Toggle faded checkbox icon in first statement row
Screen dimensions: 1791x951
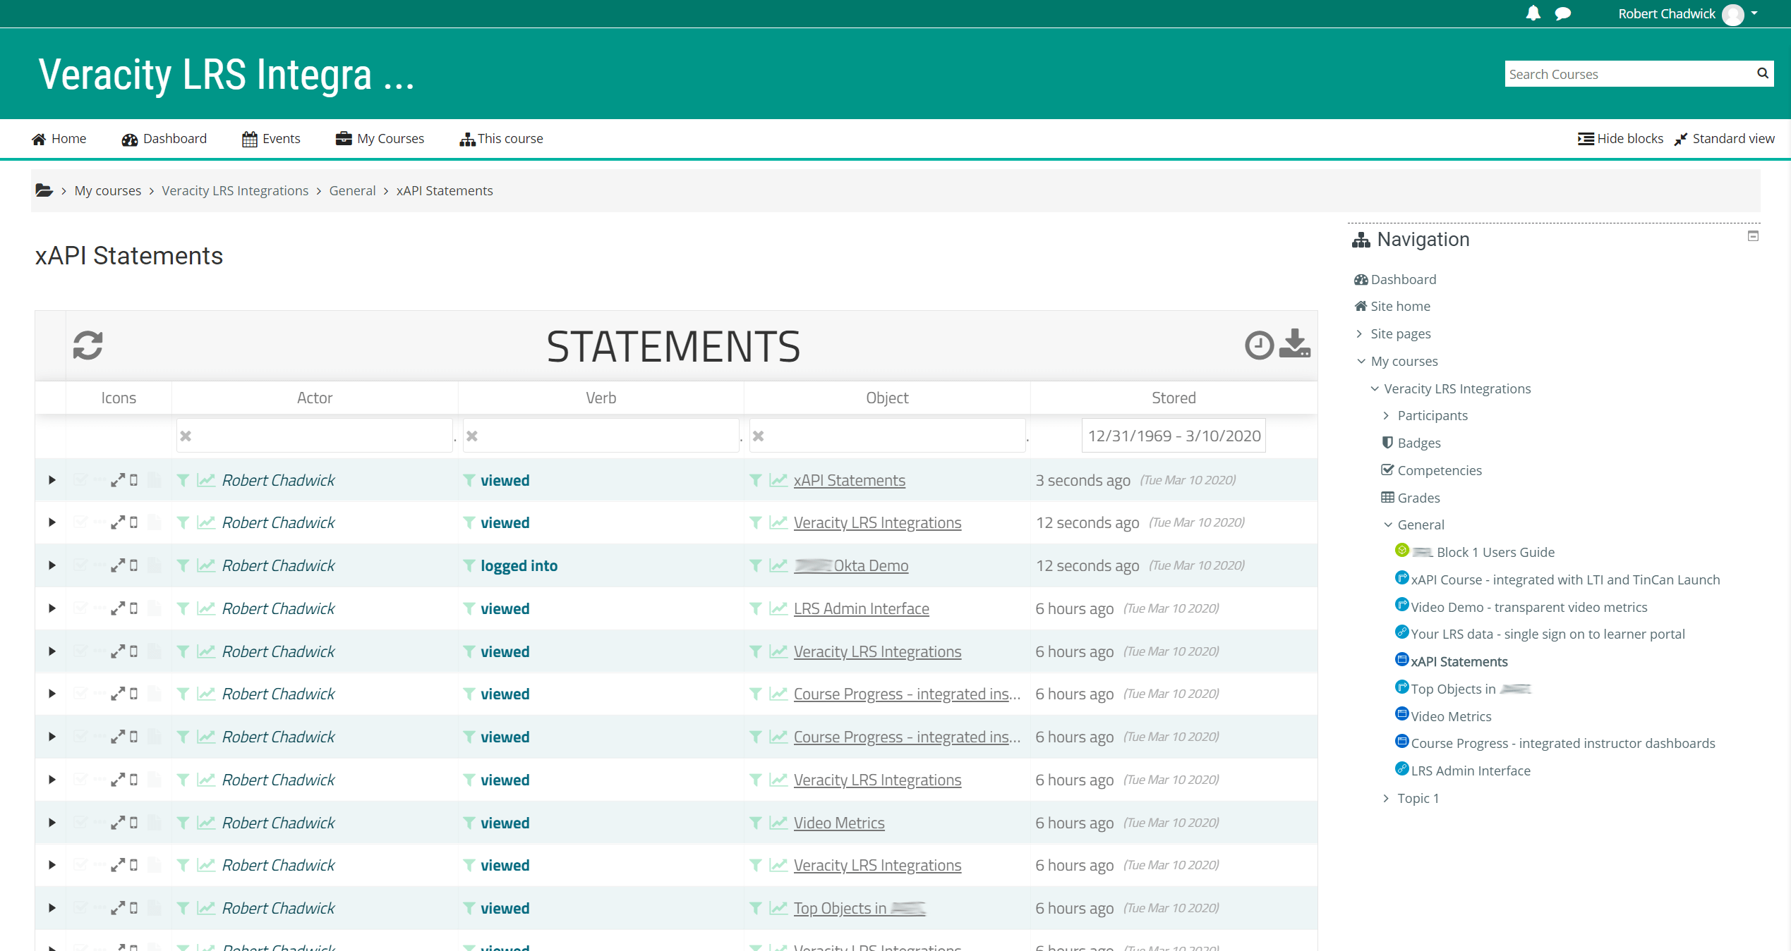point(80,480)
